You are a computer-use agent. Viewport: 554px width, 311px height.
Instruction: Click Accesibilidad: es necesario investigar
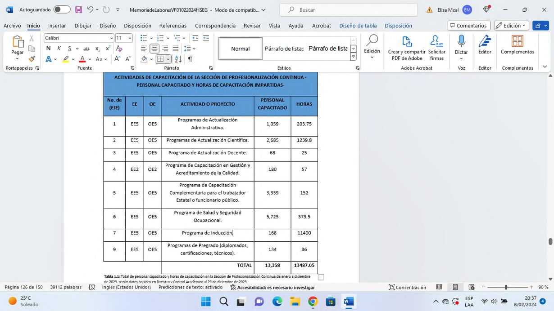tap(272, 287)
